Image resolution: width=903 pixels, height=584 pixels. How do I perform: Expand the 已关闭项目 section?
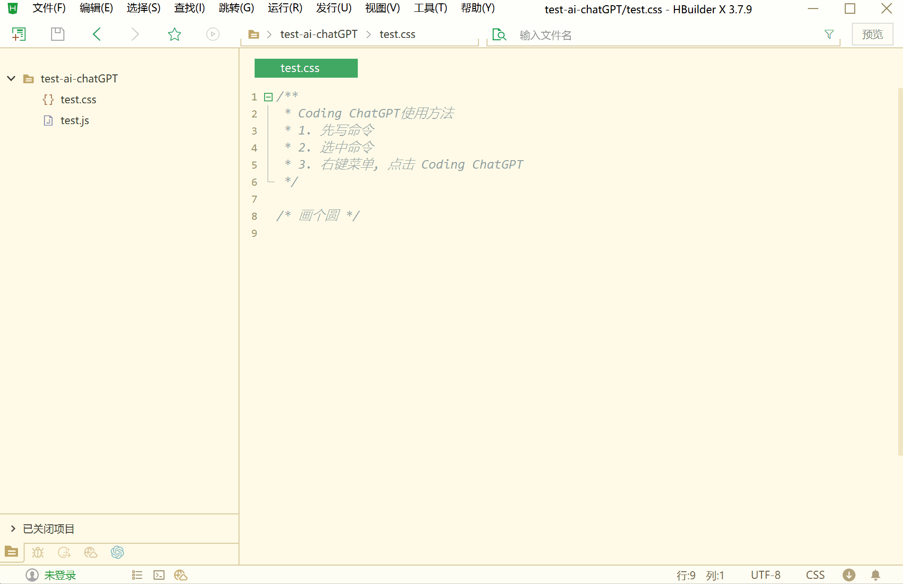tap(13, 529)
